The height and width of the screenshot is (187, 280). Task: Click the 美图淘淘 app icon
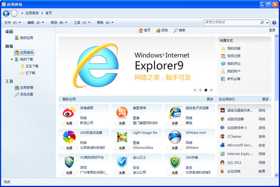pyautogui.click(x=122, y=112)
